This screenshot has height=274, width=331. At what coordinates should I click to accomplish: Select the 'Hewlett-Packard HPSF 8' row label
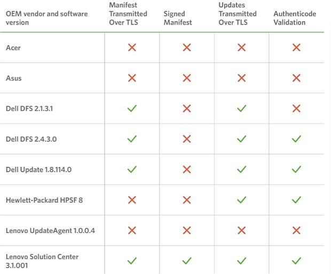[44, 200]
